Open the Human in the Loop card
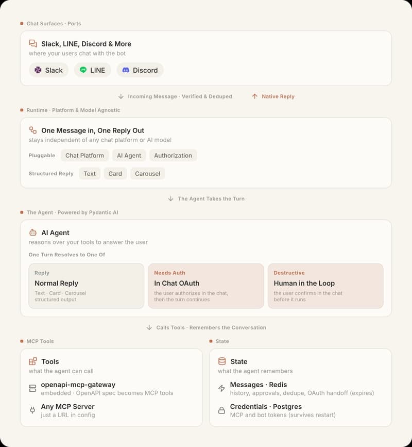Screen dimensions: 412x447 (x=325, y=286)
